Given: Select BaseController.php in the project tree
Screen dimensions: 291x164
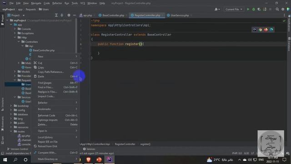Looking at the screenshot, I should (x=44, y=50).
